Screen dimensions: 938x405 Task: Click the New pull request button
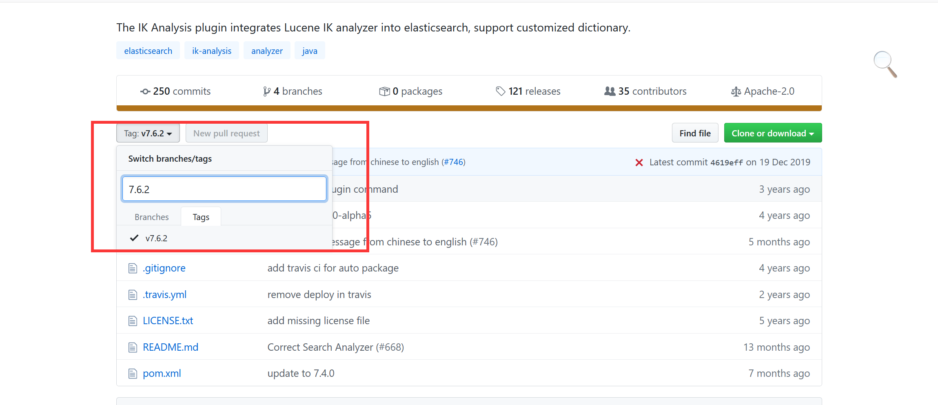tap(226, 133)
